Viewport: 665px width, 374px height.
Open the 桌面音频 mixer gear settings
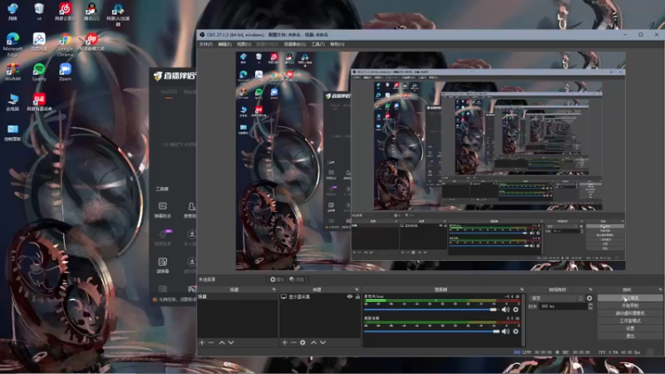(x=515, y=331)
